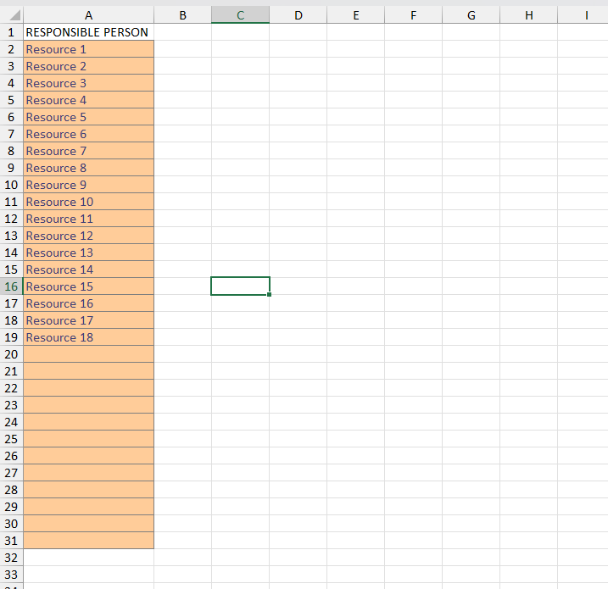Screen dimensions: 608x589
Task: Select row 1 header
Action: click(11, 32)
